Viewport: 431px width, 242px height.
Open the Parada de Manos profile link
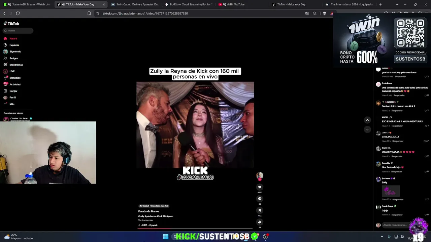[x=148, y=211]
